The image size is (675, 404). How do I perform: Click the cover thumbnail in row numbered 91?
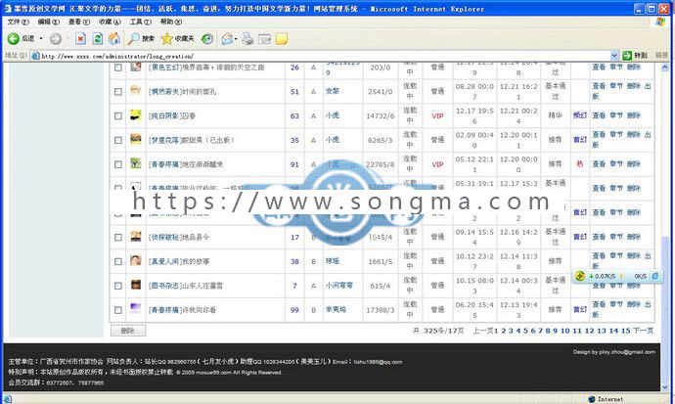[136, 163]
